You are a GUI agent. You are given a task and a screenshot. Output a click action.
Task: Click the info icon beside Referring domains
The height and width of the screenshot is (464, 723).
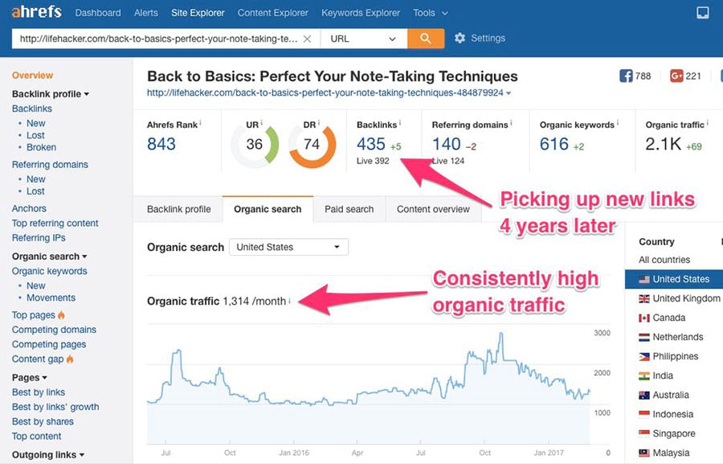pyautogui.click(x=511, y=123)
